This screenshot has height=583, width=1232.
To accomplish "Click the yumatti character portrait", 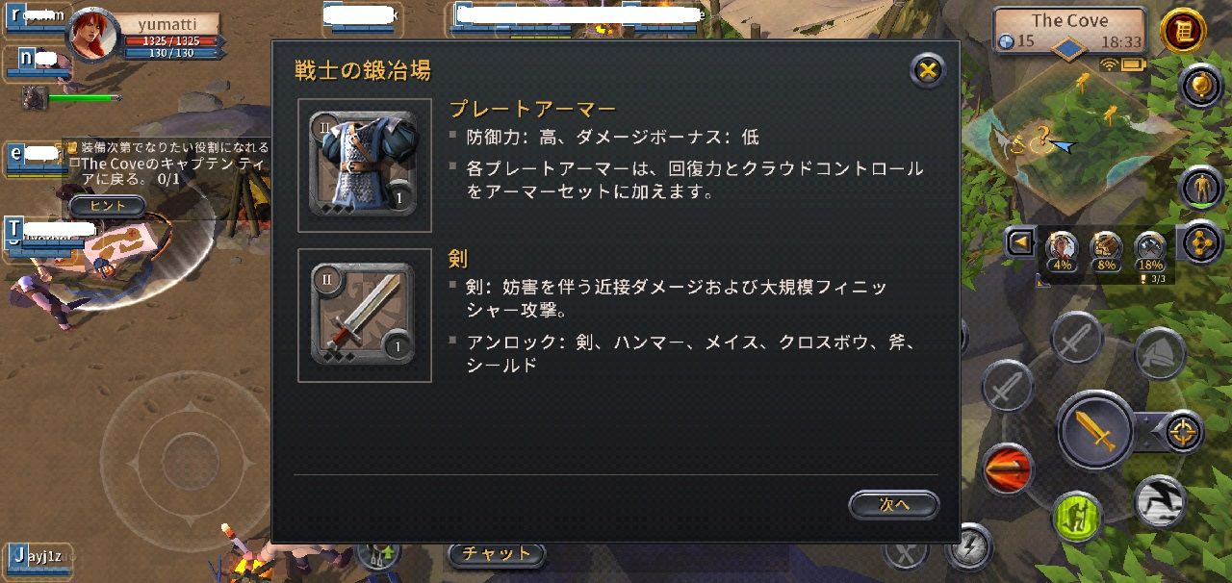I will point(94,36).
